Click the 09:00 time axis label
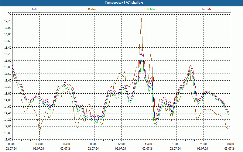The image size is (243, 152). pyautogui.click(x=93, y=144)
